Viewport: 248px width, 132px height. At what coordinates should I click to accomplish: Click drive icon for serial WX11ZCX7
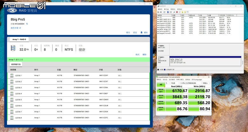tap(12, 81)
